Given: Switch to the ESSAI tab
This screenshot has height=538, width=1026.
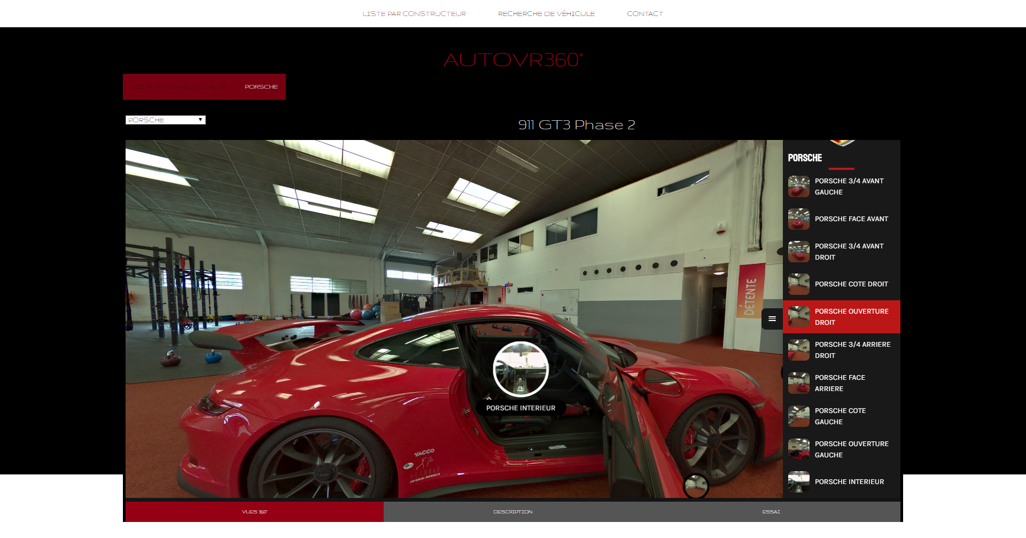Looking at the screenshot, I should (771, 512).
